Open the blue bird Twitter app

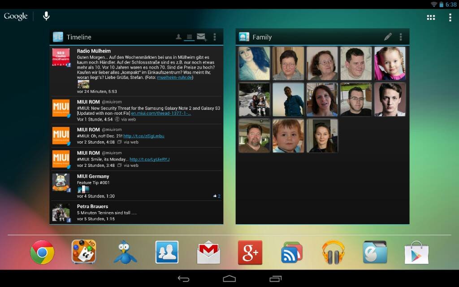click(x=125, y=252)
